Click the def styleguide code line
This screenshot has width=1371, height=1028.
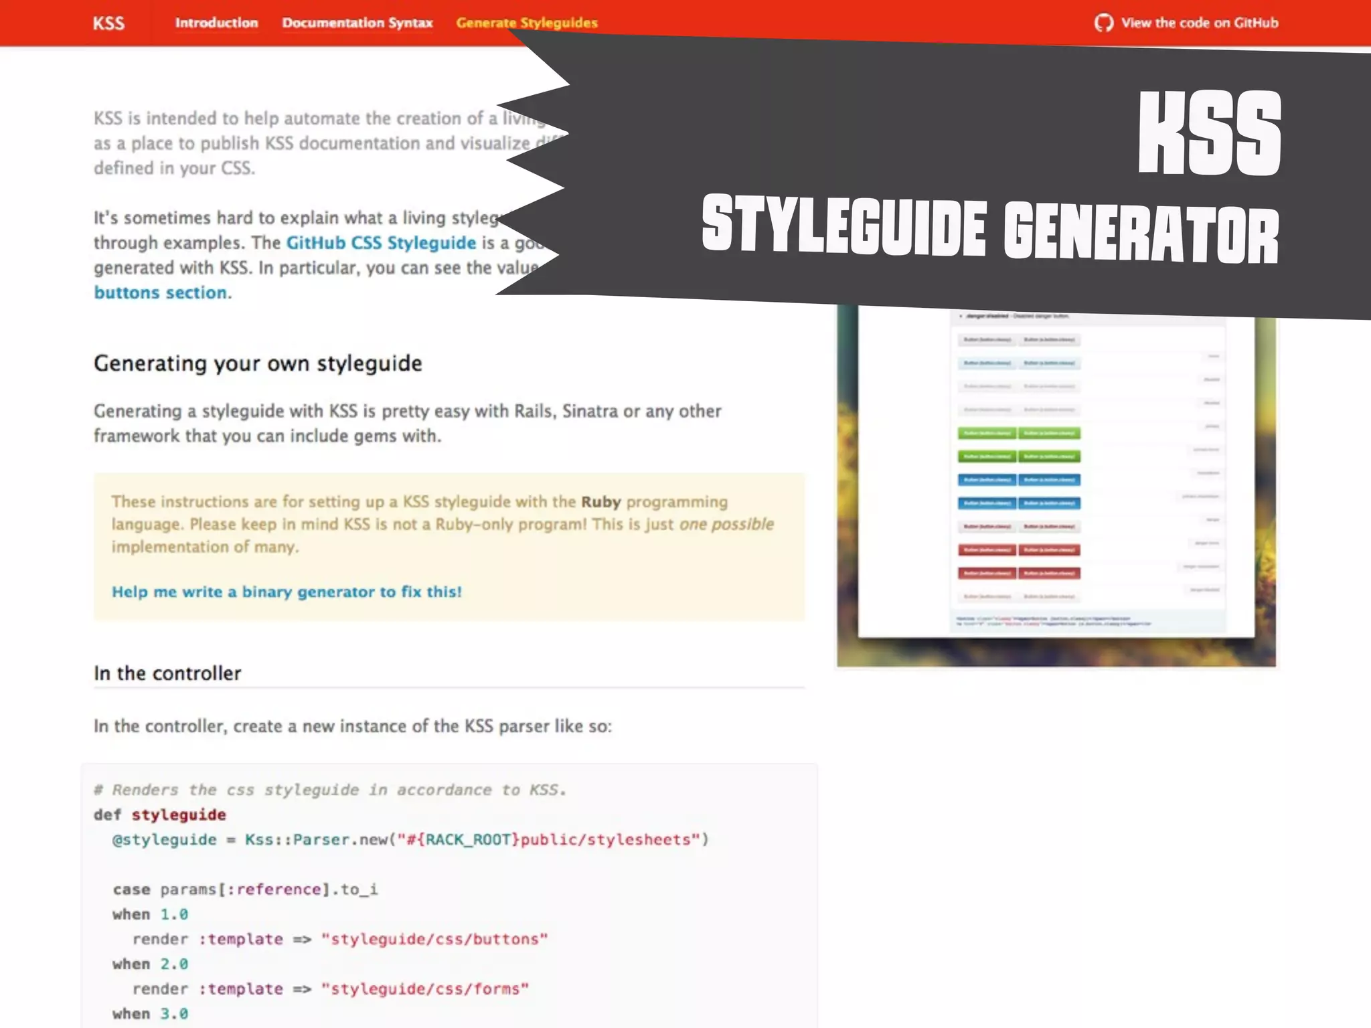click(160, 815)
